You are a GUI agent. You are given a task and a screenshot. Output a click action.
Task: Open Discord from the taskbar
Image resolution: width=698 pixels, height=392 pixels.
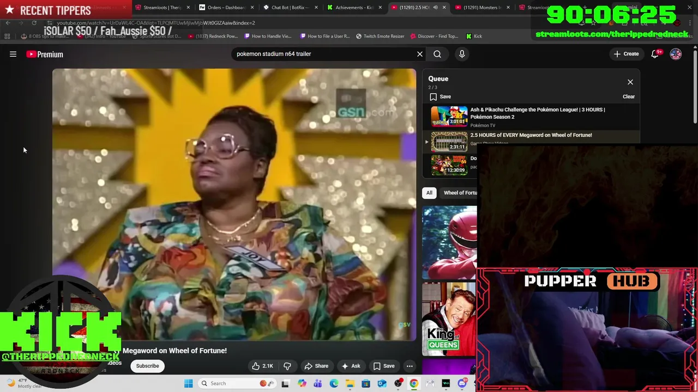462,384
